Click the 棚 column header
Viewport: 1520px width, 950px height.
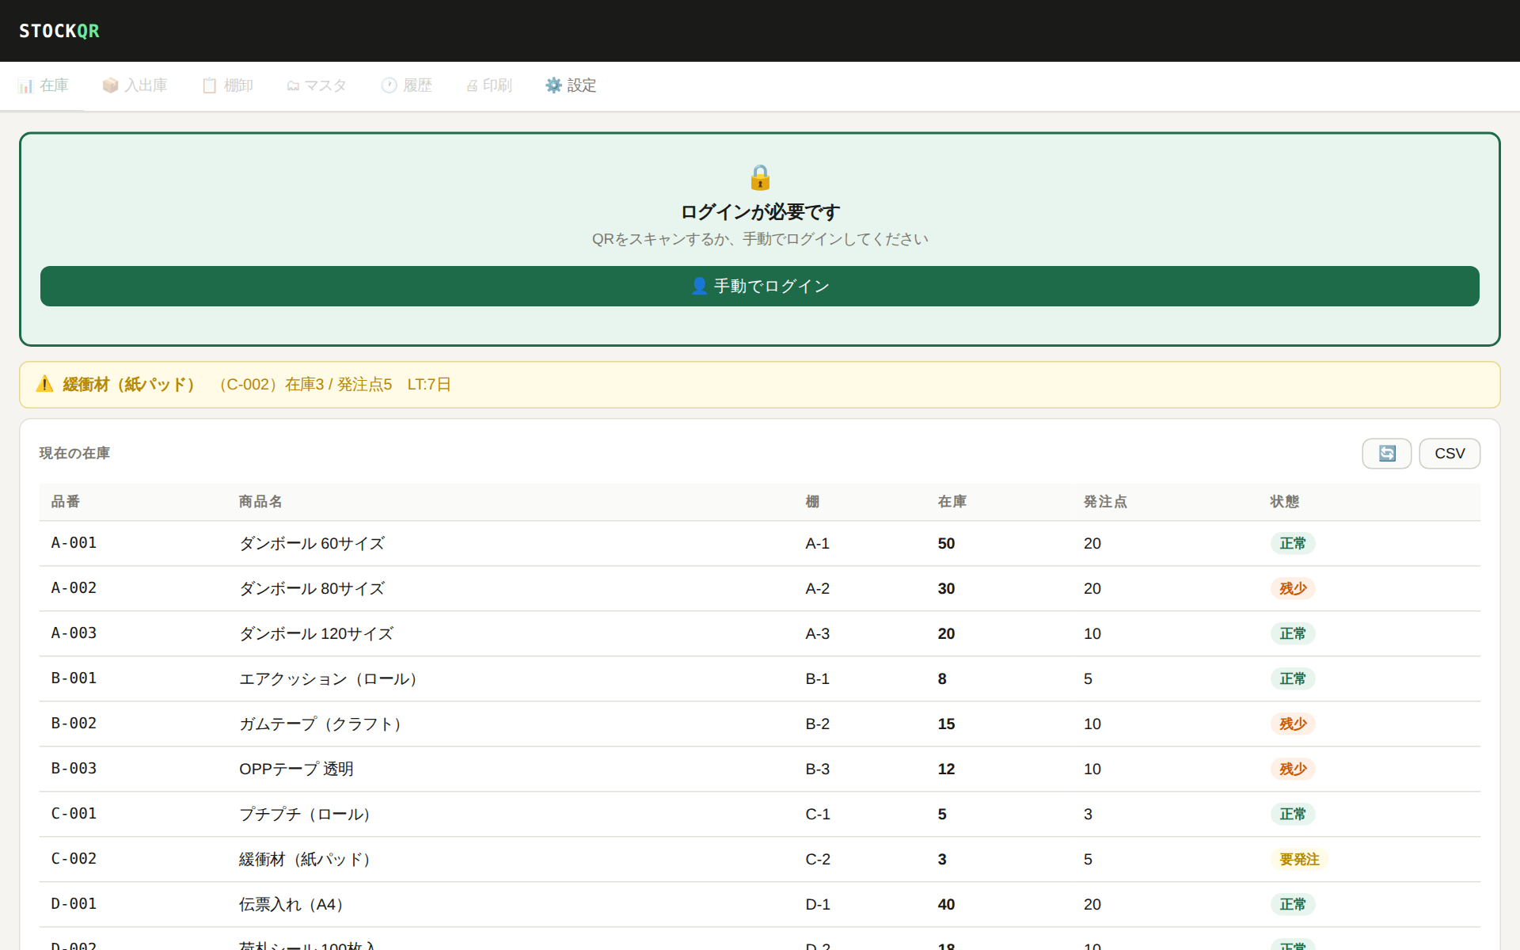point(812,501)
